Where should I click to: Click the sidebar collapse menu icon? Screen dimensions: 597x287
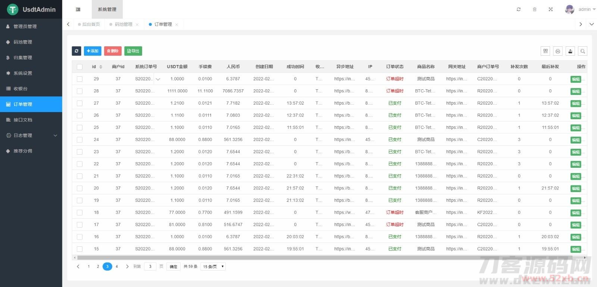click(x=78, y=9)
